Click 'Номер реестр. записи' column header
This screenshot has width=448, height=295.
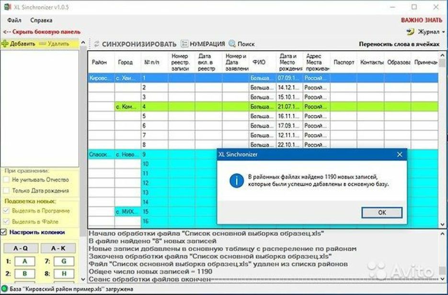(x=182, y=62)
